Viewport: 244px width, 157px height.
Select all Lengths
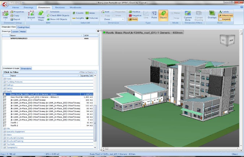tap(78, 18)
